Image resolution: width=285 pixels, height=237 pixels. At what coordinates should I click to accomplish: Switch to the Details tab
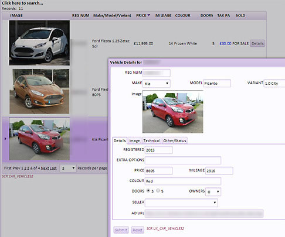pos(120,140)
